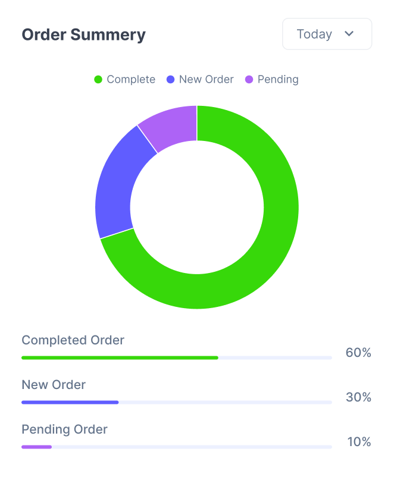This screenshot has height=480, width=394.
Task: Toggle the Pending series in the legend
Action: [x=276, y=79]
